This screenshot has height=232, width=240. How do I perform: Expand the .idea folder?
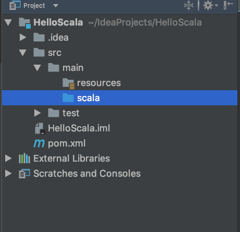click(x=23, y=38)
